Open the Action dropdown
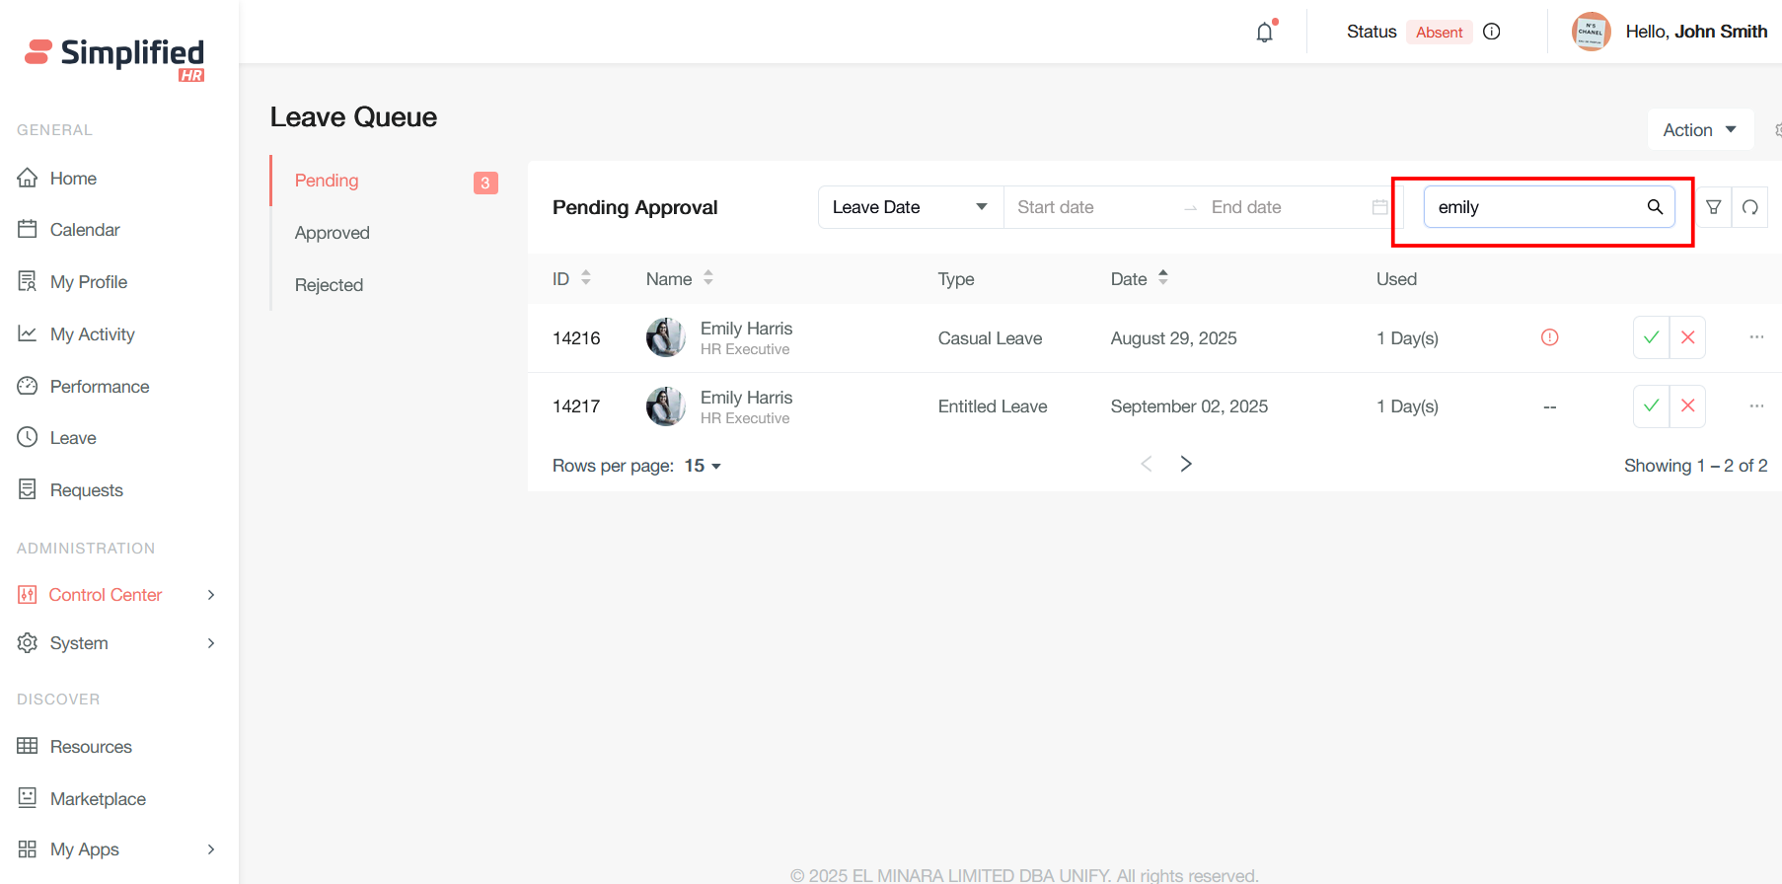 point(1699,130)
